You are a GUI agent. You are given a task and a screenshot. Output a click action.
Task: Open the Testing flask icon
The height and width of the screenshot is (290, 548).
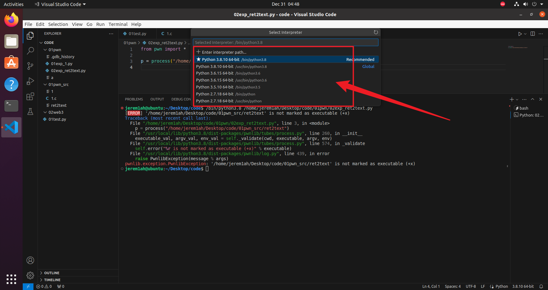(x=30, y=112)
